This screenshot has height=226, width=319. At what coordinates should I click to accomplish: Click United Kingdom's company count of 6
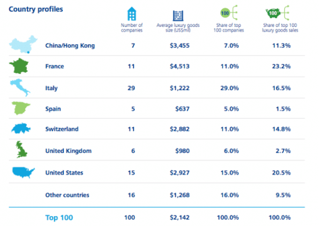click(133, 151)
